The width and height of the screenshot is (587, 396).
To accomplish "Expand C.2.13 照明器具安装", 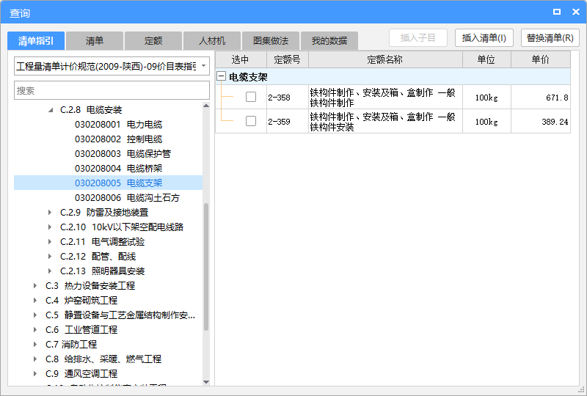I will pyautogui.click(x=50, y=271).
